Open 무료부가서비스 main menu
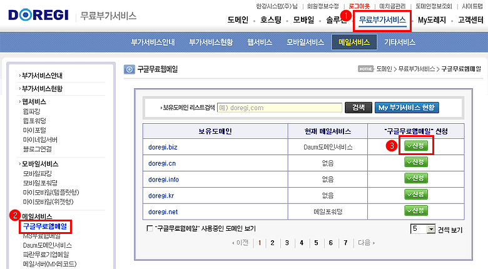The width and height of the screenshot is (488, 269). click(x=382, y=20)
